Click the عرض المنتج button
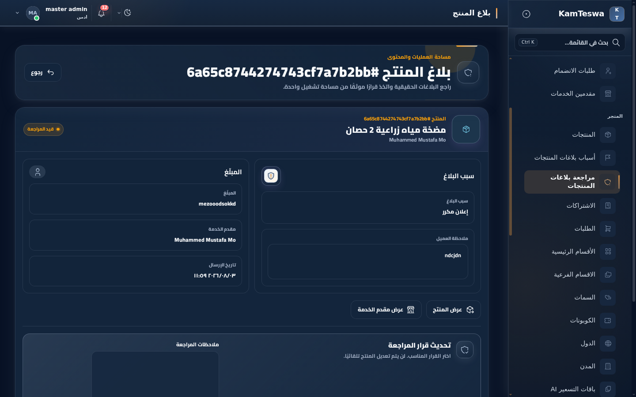The width and height of the screenshot is (636, 397). point(454,310)
